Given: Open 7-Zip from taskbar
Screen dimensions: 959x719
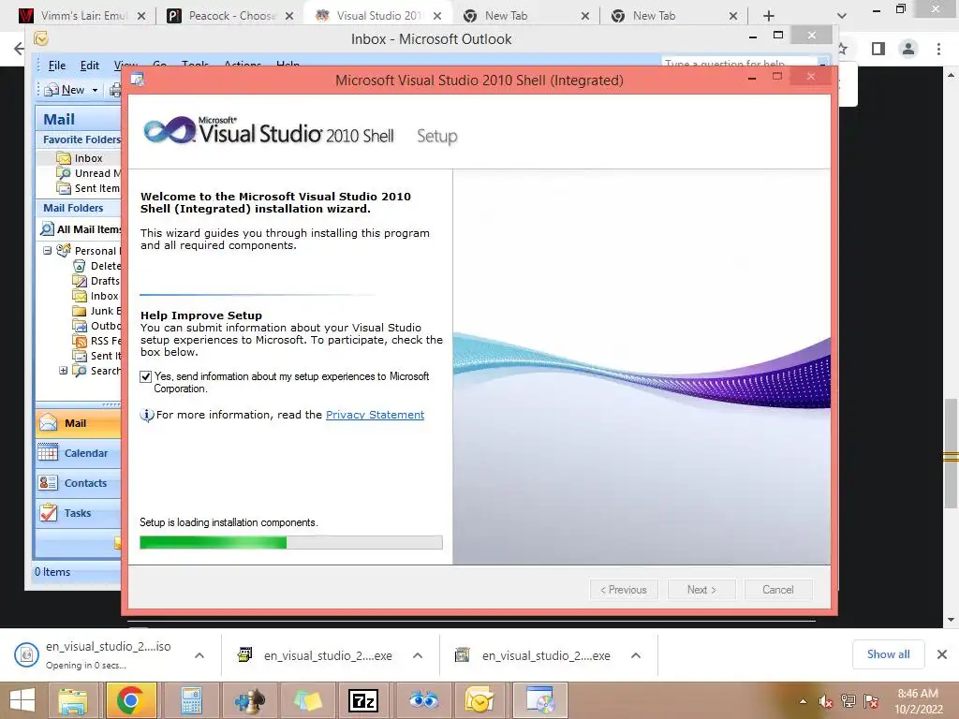Looking at the screenshot, I should coord(363,700).
